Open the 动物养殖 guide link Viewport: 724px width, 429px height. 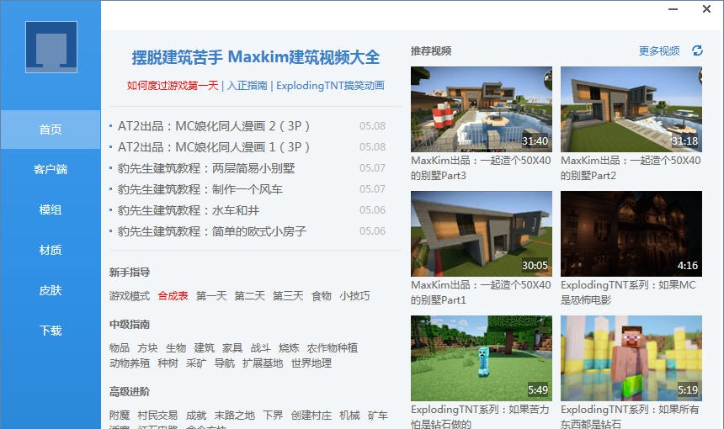pyautogui.click(x=130, y=363)
